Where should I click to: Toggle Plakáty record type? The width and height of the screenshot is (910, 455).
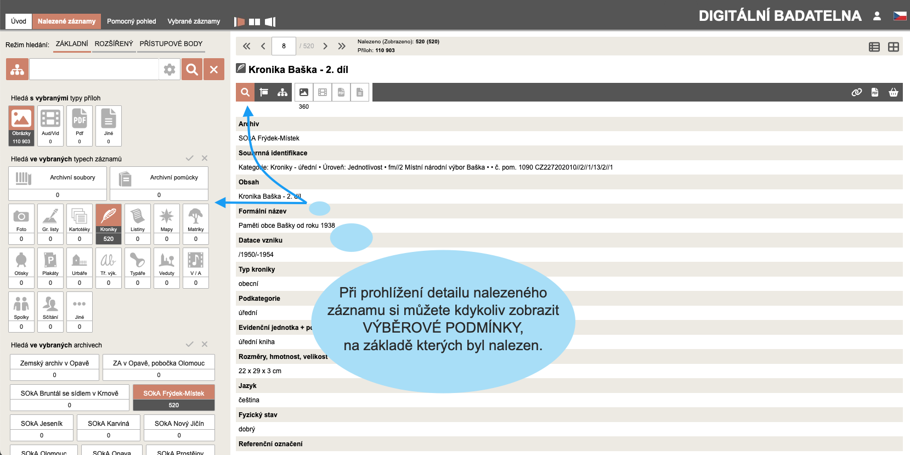[50, 268]
